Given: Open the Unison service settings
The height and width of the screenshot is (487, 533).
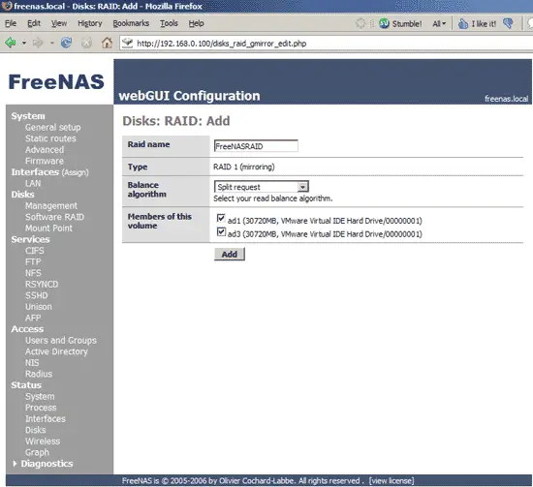Looking at the screenshot, I should [x=39, y=307].
